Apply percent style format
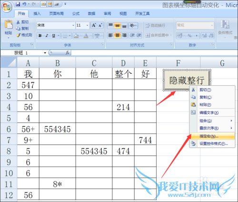Screen dimensions: 238x202 189,36
